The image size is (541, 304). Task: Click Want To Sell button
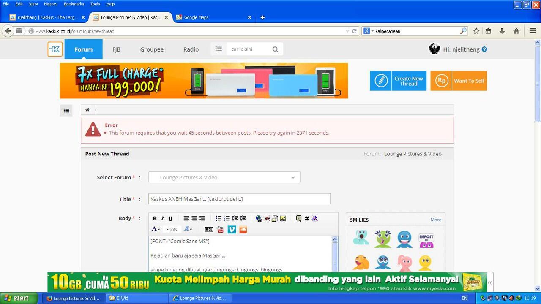click(x=459, y=81)
